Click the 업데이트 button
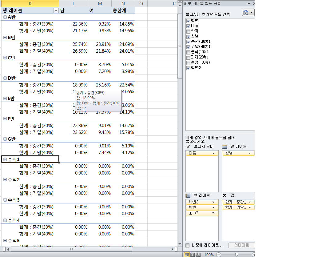The image size is (310, 257). 241,245
